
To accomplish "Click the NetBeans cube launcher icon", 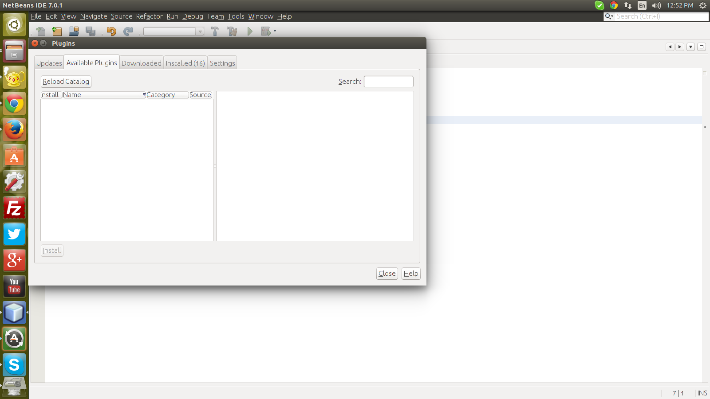I will (14, 313).
